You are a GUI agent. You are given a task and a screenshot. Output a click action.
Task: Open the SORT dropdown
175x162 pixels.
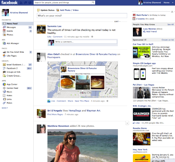pyautogui.click(x=117, y=22)
